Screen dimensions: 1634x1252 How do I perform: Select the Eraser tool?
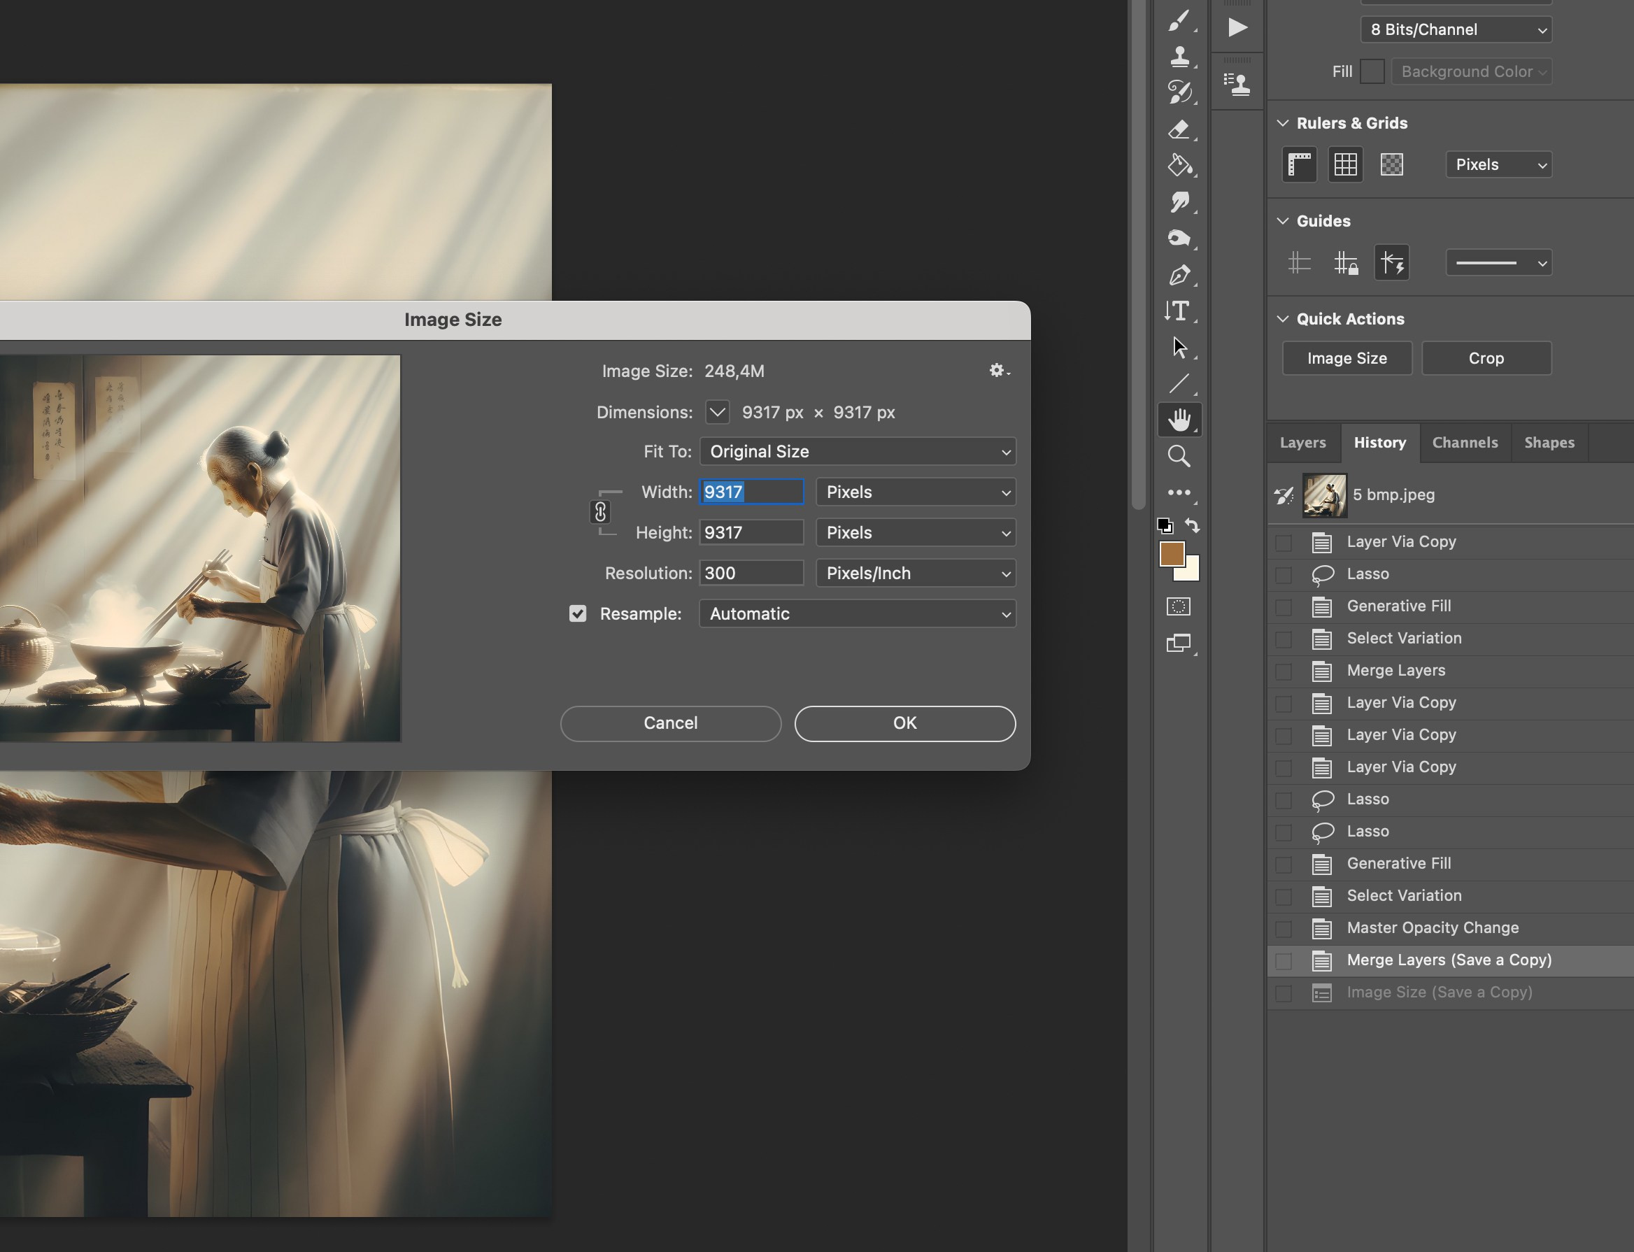[x=1179, y=129]
